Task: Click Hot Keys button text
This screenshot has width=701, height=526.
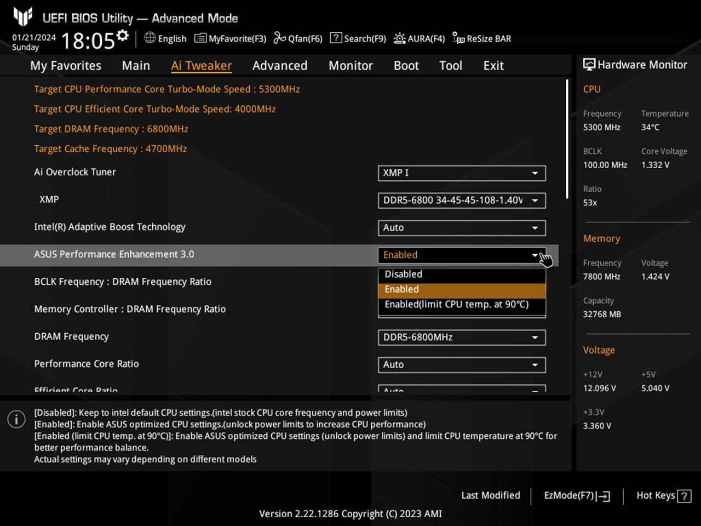Action: point(656,495)
